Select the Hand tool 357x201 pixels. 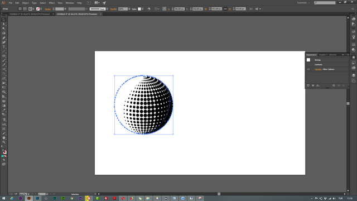[x=4, y=138]
